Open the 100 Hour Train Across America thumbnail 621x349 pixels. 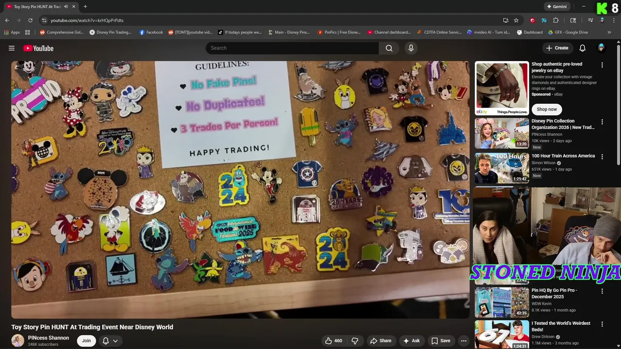pyautogui.click(x=502, y=168)
